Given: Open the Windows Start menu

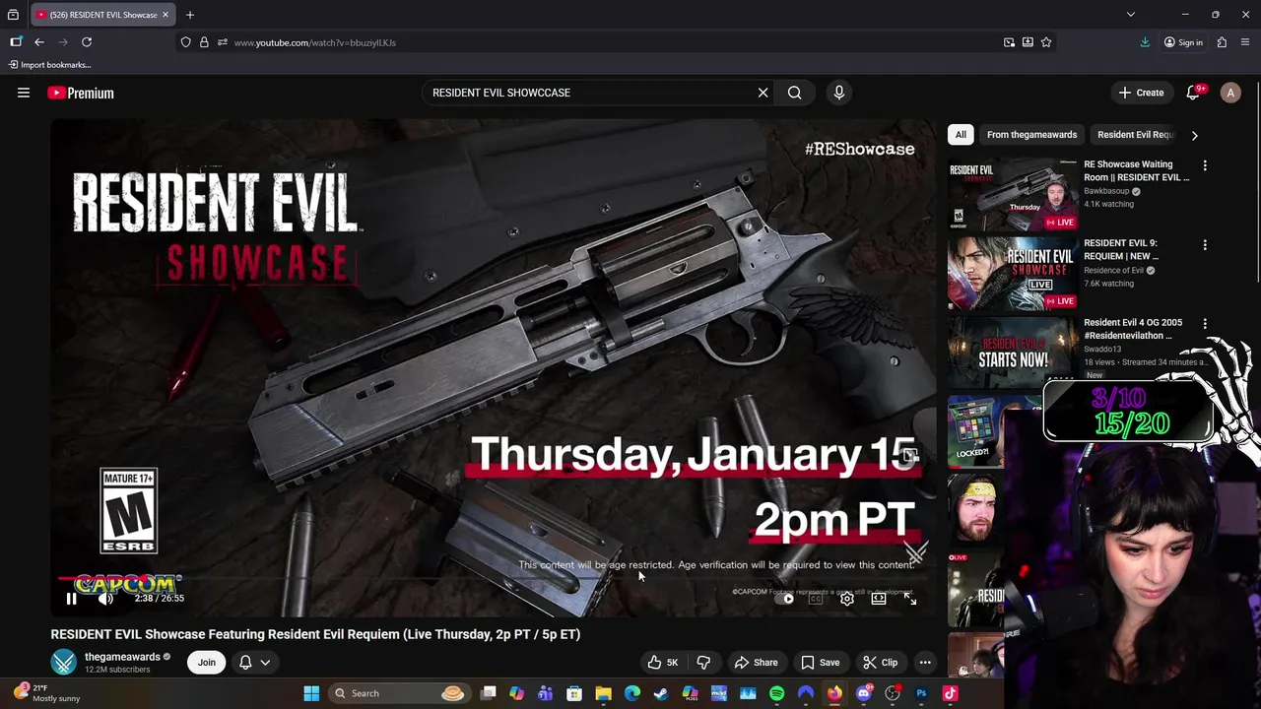Looking at the screenshot, I should [311, 693].
